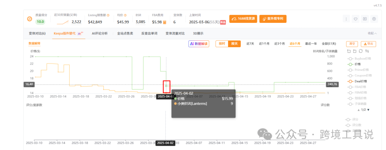Viewport: 386px width, 150px height.
Task: Click the 导出 export button
Action: pyautogui.click(x=368, y=44)
